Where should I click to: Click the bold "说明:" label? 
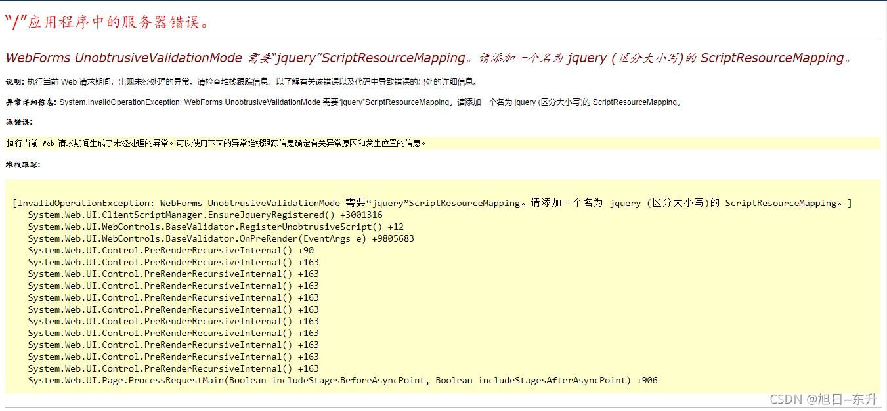pyautogui.click(x=15, y=82)
